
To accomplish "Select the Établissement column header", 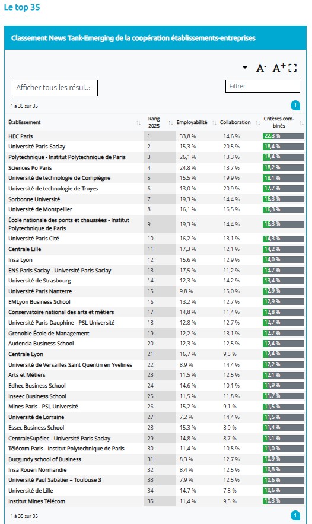I will (24, 122).
